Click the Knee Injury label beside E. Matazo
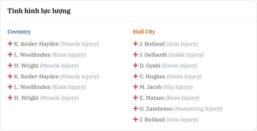257x131 pixels. coord(182,98)
